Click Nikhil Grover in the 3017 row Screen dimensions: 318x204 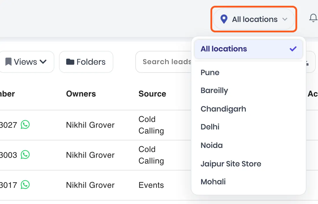90,185
